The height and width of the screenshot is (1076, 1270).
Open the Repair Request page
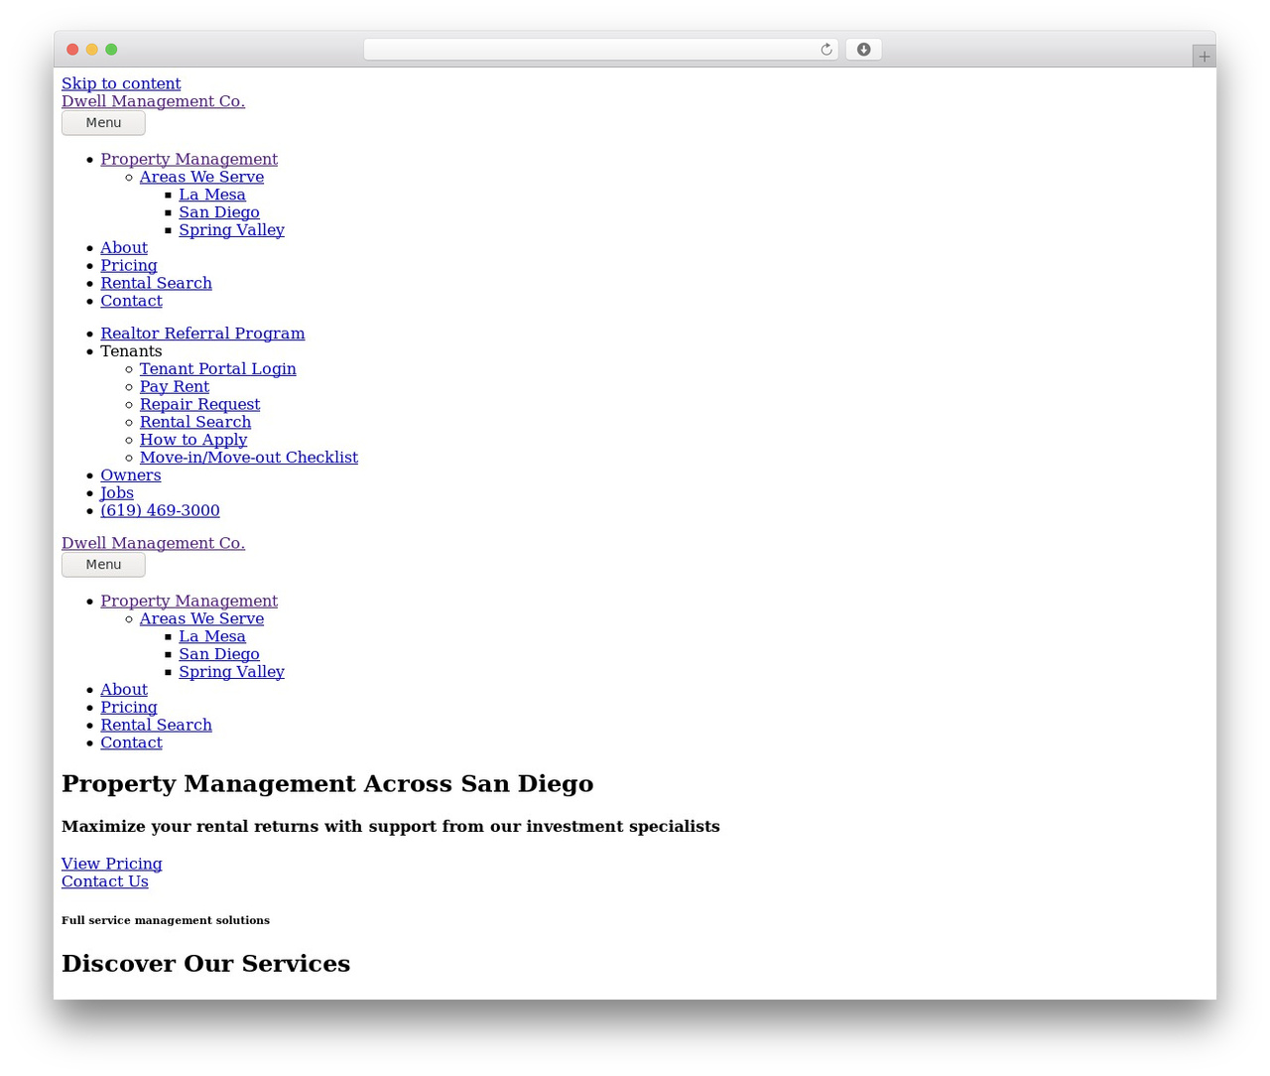(x=199, y=405)
